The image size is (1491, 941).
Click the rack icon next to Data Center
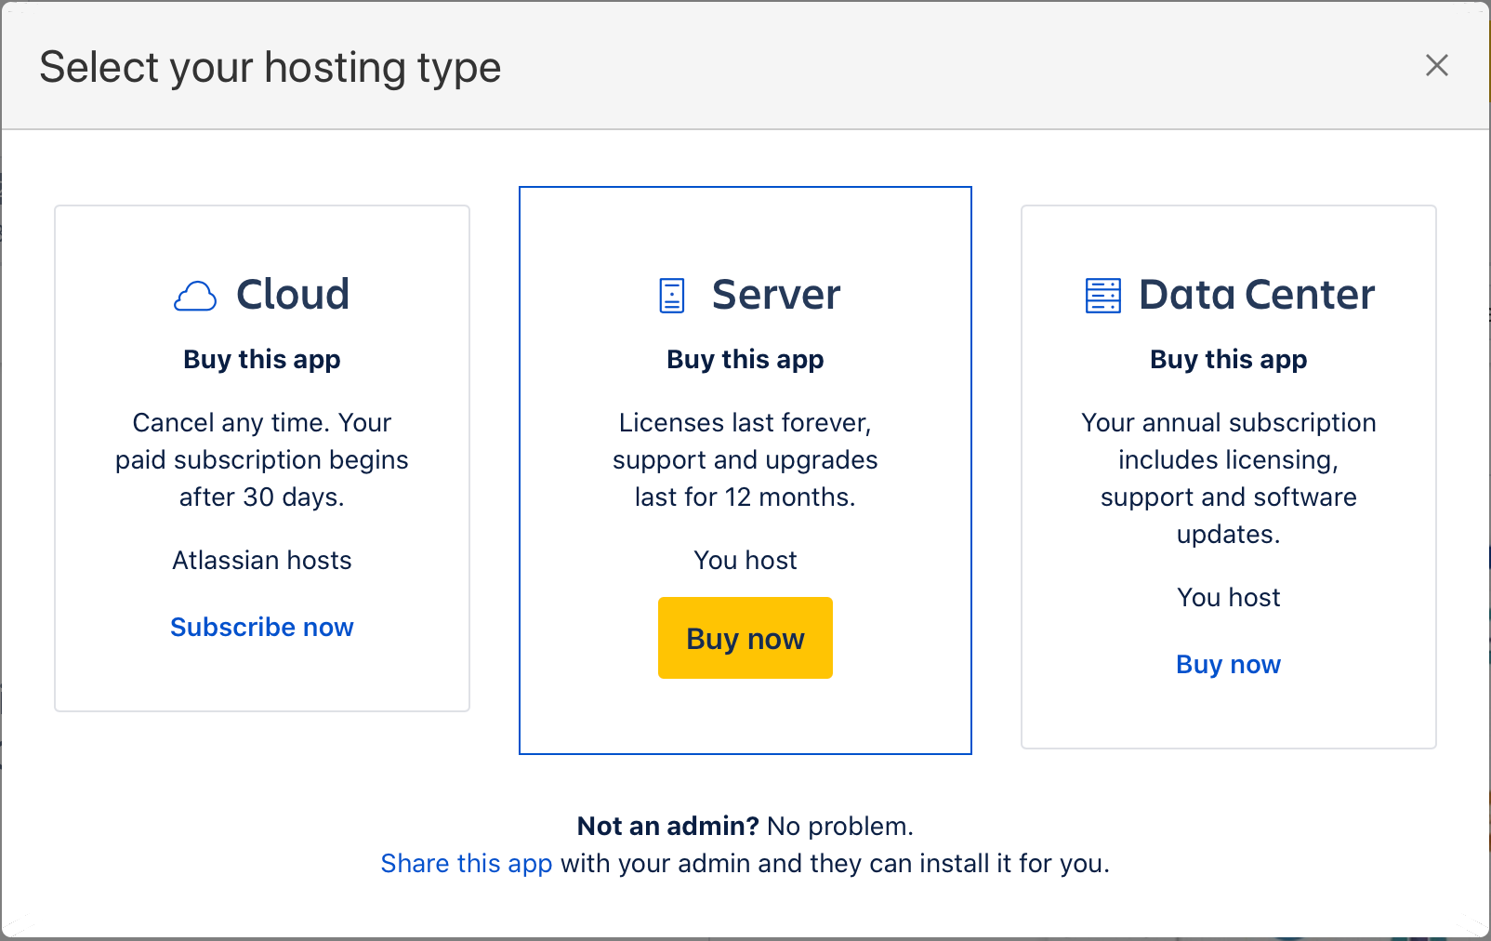1102,295
